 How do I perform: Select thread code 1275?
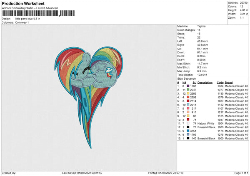[220, 134]
